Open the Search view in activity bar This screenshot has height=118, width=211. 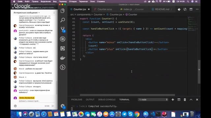tap(63, 20)
